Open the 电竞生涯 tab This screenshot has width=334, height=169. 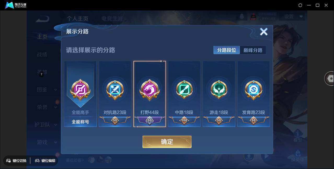pos(112,19)
